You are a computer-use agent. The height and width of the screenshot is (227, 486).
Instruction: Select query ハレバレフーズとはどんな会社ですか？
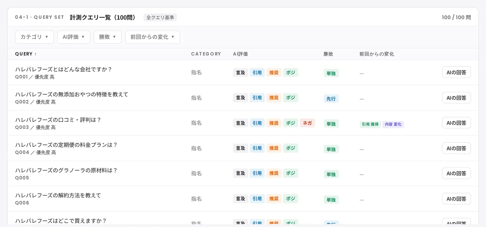pos(64,69)
